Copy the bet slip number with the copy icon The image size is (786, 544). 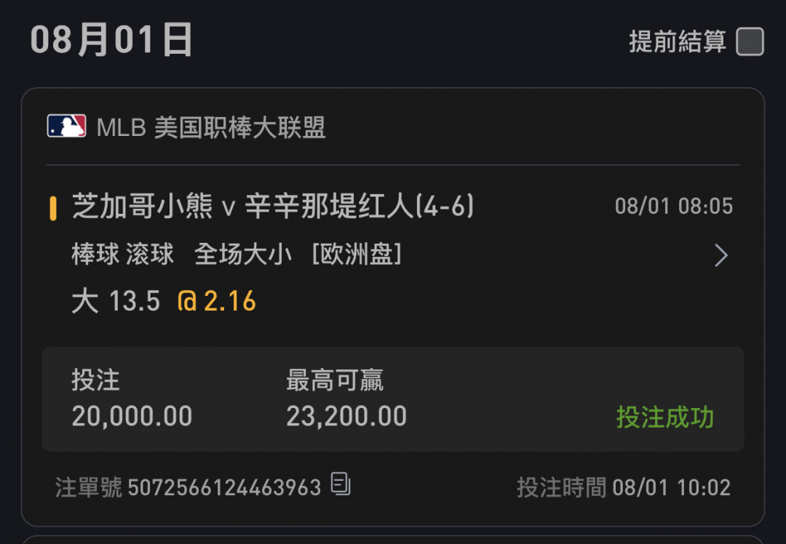[341, 484]
